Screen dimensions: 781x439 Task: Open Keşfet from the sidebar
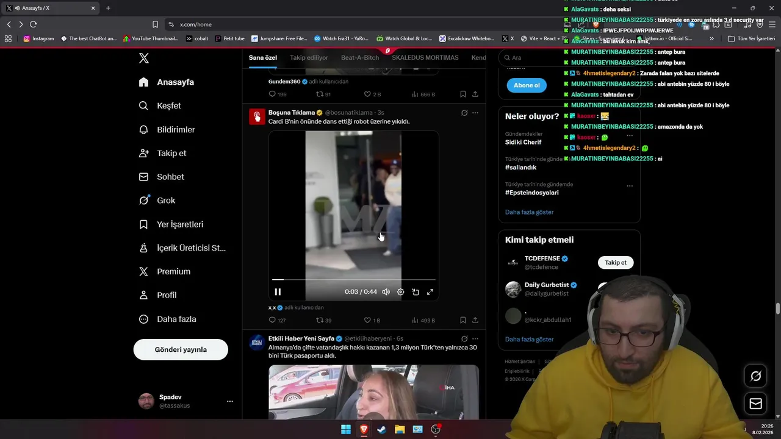coord(160,105)
